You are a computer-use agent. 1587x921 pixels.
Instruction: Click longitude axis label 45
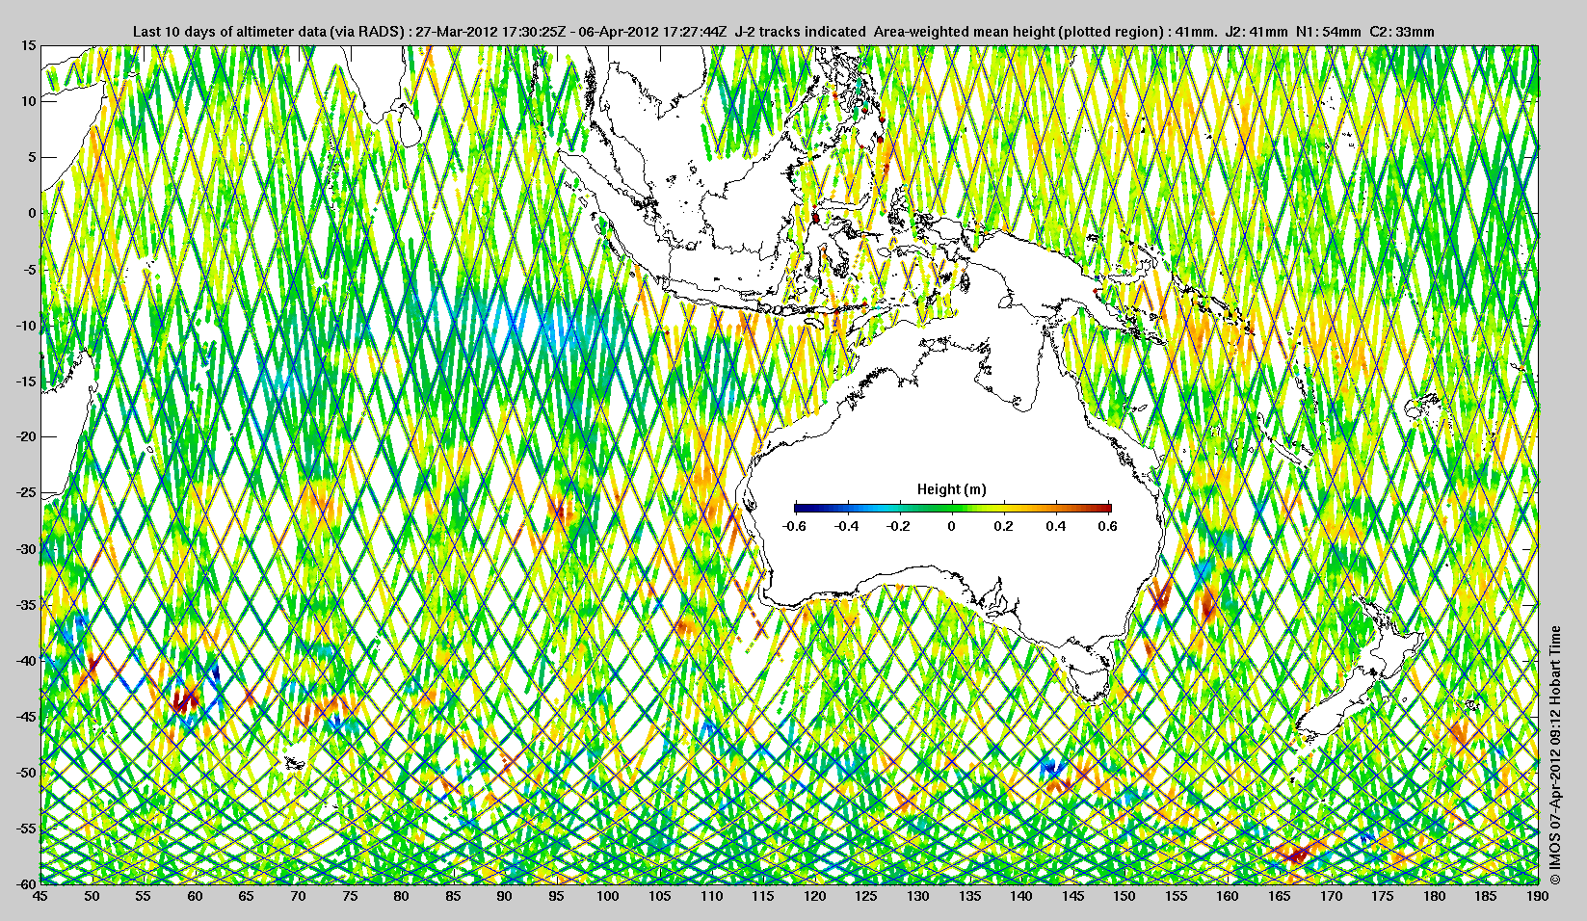[x=40, y=896]
